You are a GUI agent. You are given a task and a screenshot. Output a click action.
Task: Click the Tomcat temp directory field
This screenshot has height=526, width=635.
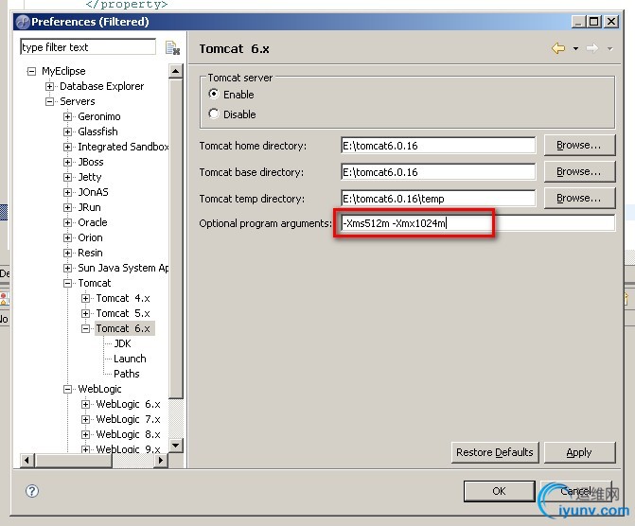click(438, 199)
